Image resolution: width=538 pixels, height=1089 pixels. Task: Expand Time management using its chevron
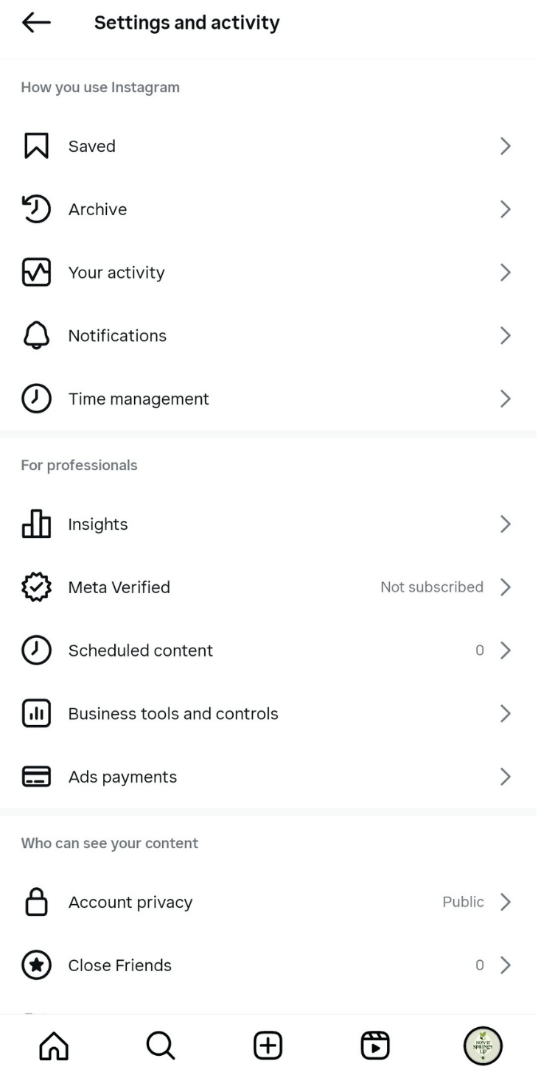coord(505,399)
